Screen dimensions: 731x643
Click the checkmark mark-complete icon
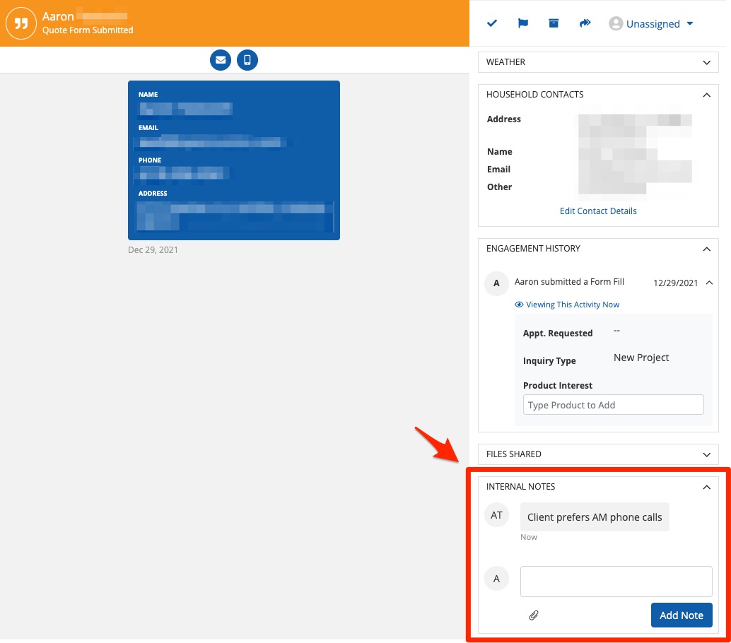click(x=492, y=23)
